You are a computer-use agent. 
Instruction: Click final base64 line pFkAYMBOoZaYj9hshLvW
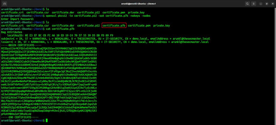pos(16,114)
